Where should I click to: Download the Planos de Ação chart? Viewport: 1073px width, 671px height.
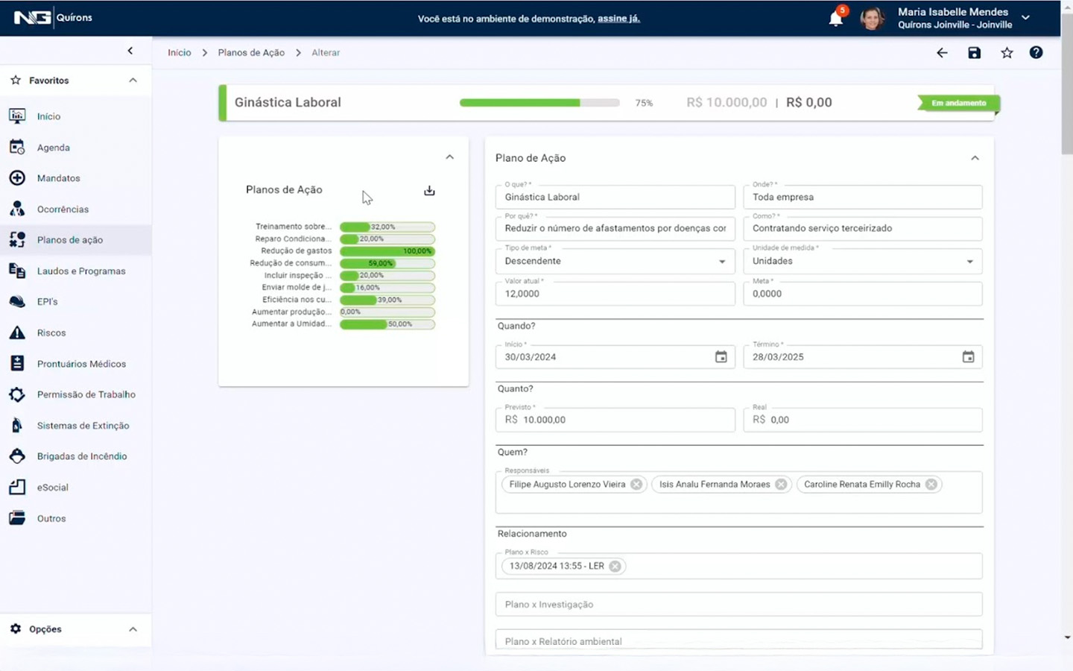pyautogui.click(x=429, y=191)
